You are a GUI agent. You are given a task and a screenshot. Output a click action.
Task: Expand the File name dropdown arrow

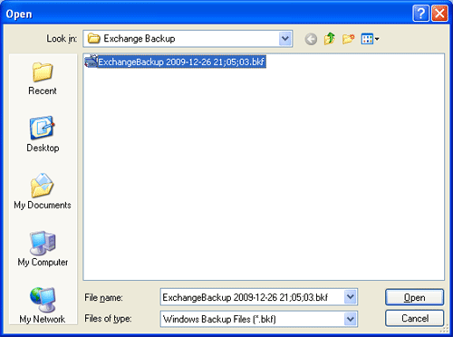coord(351,297)
